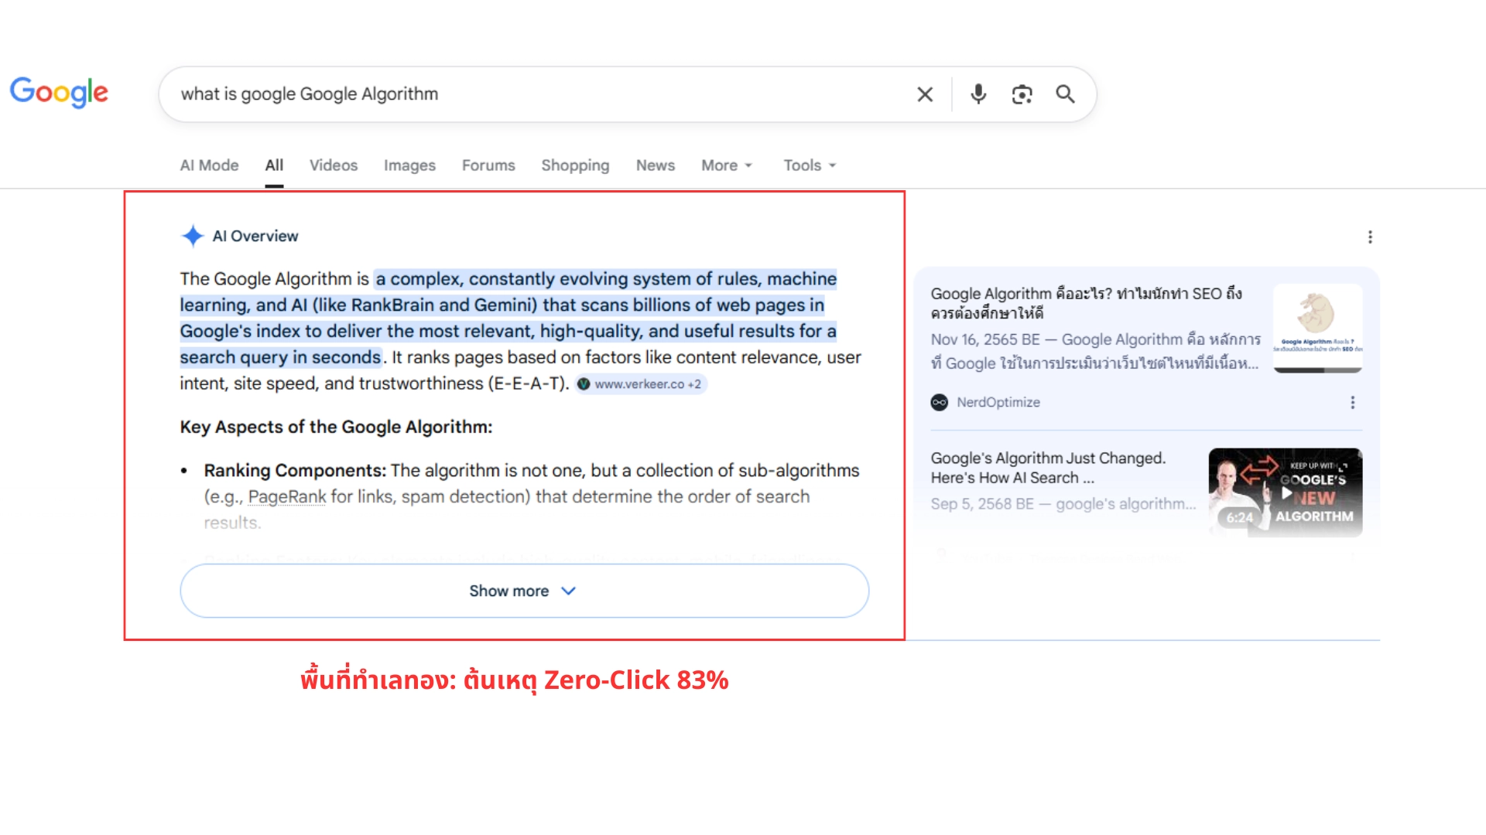Expand the More dropdown menu
1486x835 pixels.
[727, 165]
